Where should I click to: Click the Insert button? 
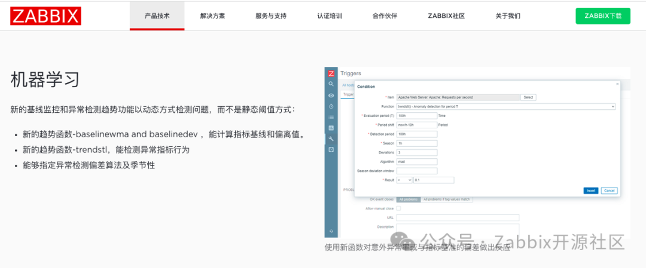coord(591,191)
